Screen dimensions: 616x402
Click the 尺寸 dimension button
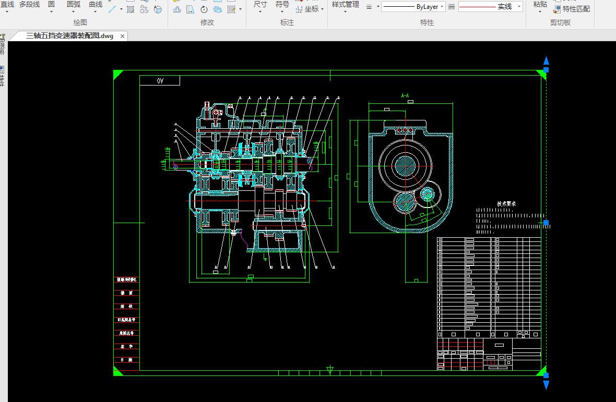(260, 5)
